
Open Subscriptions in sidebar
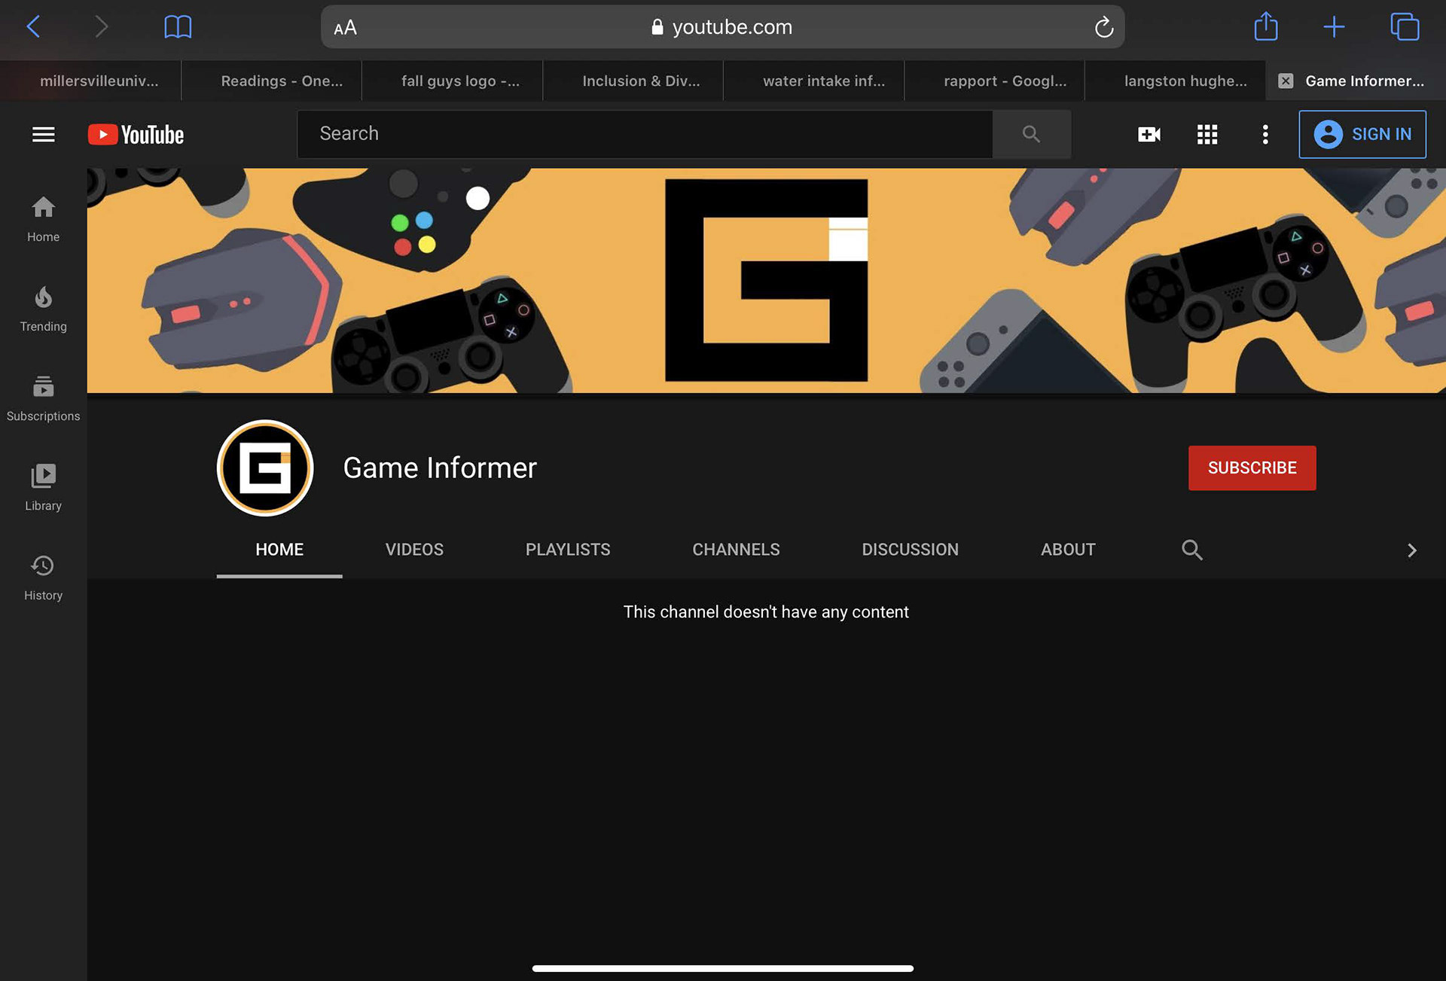(43, 398)
